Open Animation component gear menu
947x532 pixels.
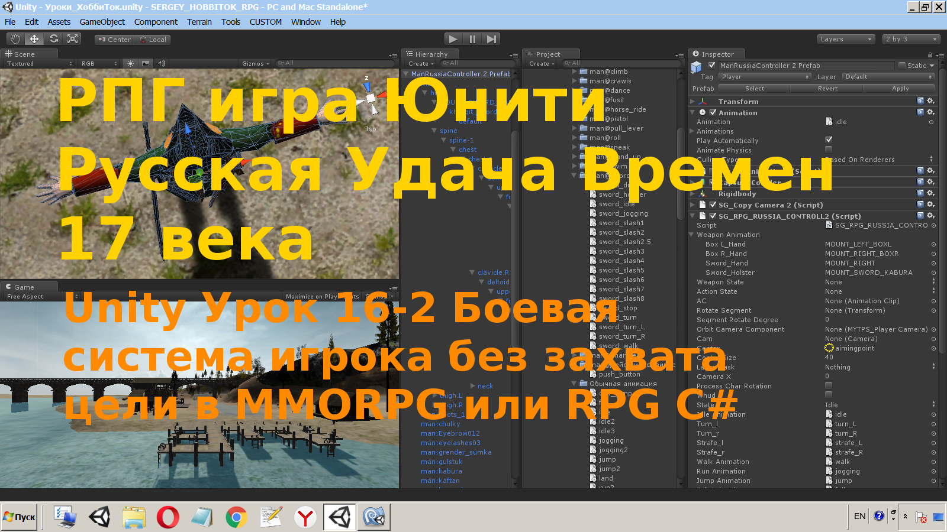[930, 112]
